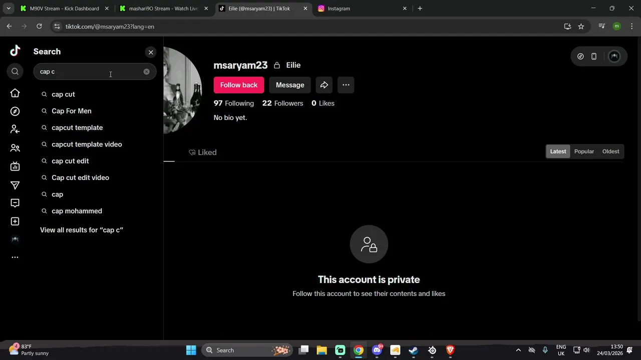Open Steam from taskbar

coord(414,350)
